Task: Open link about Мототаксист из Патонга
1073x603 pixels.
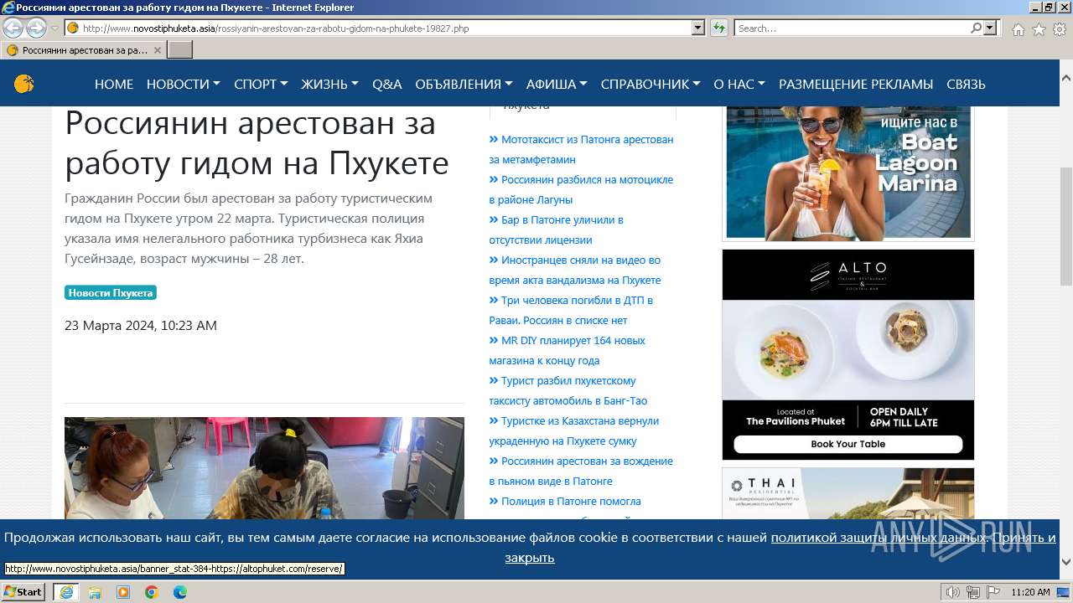Action: click(581, 149)
